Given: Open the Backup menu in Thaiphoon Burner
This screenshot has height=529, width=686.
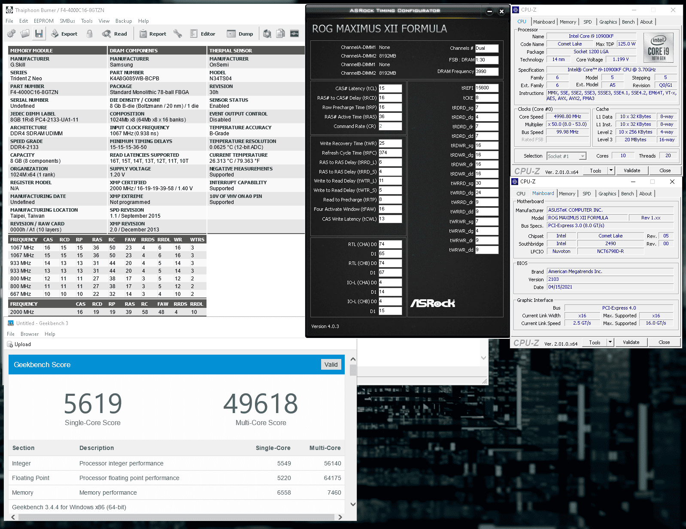Looking at the screenshot, I should (124, 21).
